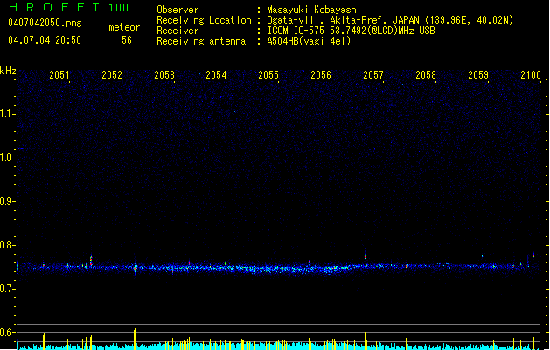The width and height of the screenshot is (550, 350).
Task: Select the ICOM IC-575 receiver text
Action: 351,31
